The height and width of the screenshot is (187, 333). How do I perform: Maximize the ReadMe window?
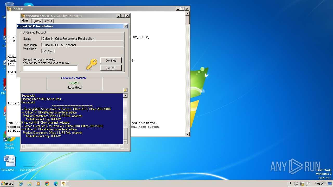[182, 9]
